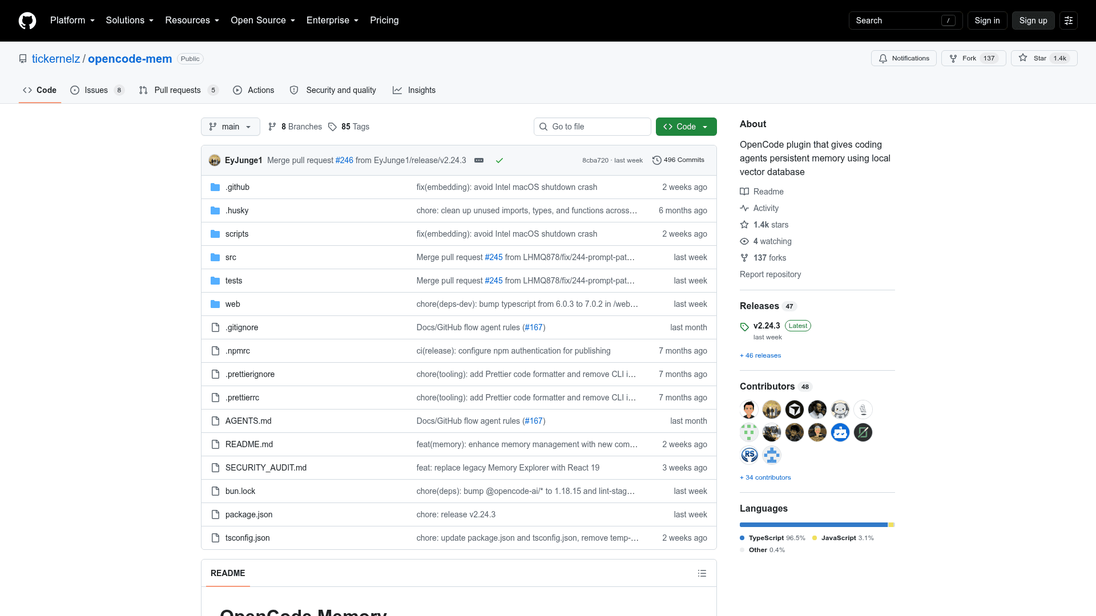This screenshot has height=616, width=1096.
Task: Expand the Enterprise menu
Action: [332, 21]
